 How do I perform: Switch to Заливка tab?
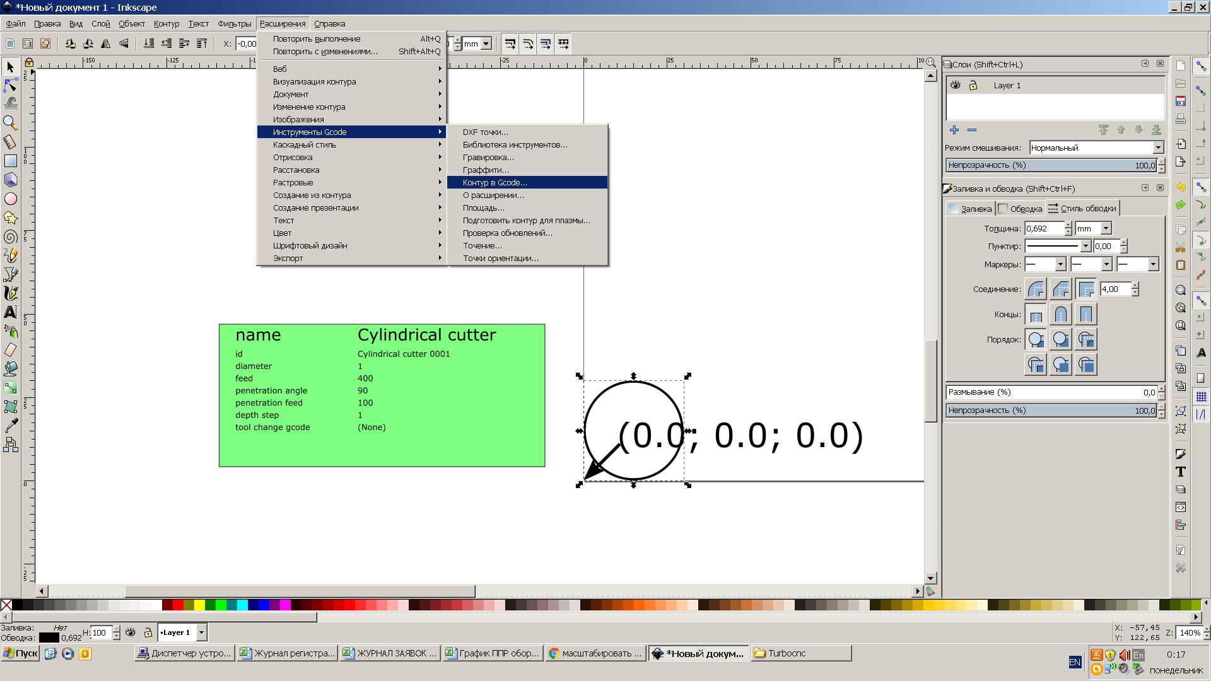pyautogui.click(x=970, y=209)
